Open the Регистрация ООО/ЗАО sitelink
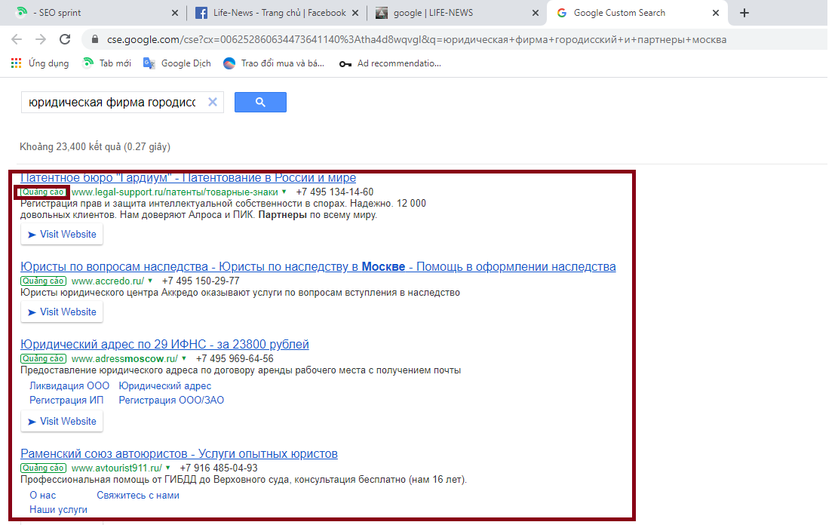Viewport: 838px width, 525px height. pos(171,400)
